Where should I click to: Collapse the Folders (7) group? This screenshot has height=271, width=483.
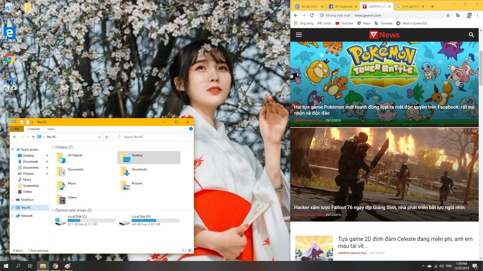[x=53, y=148]
